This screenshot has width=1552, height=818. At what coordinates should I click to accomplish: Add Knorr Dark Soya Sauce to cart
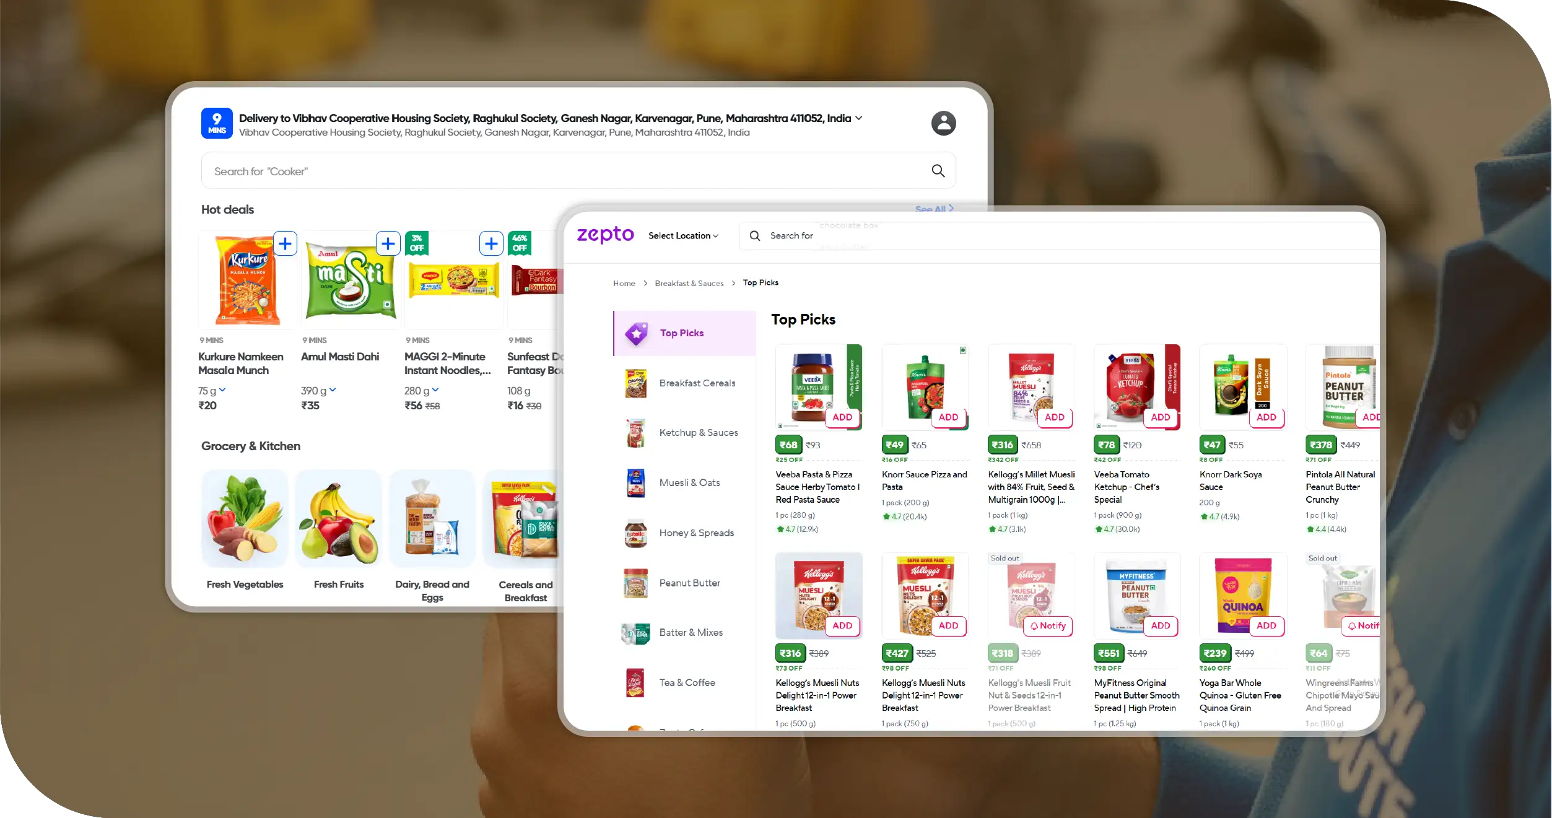point(1266,417)
